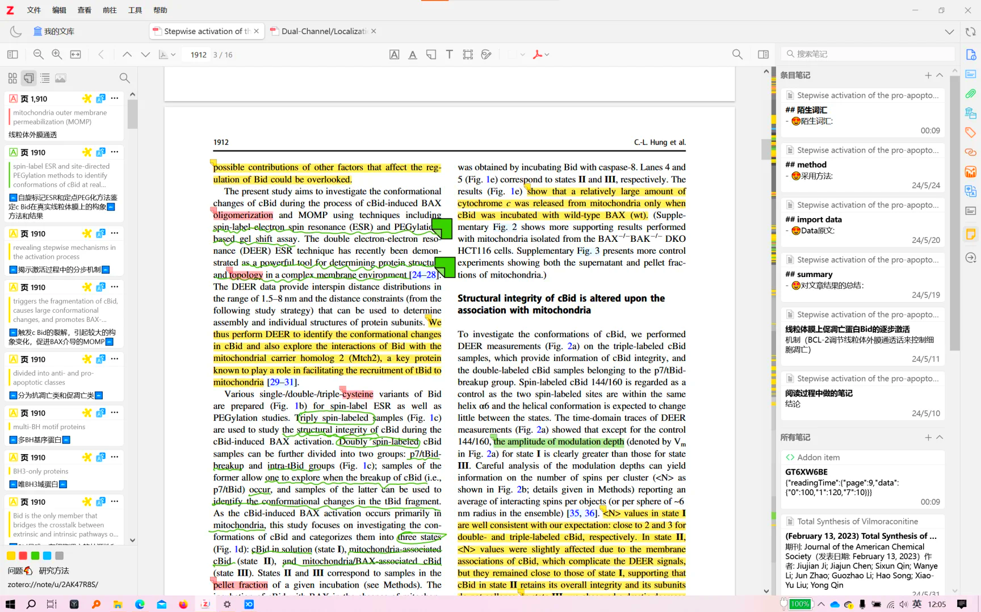
Task: Open tags pane icon
Action: 971,132
